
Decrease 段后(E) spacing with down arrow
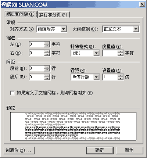(47, 79)
